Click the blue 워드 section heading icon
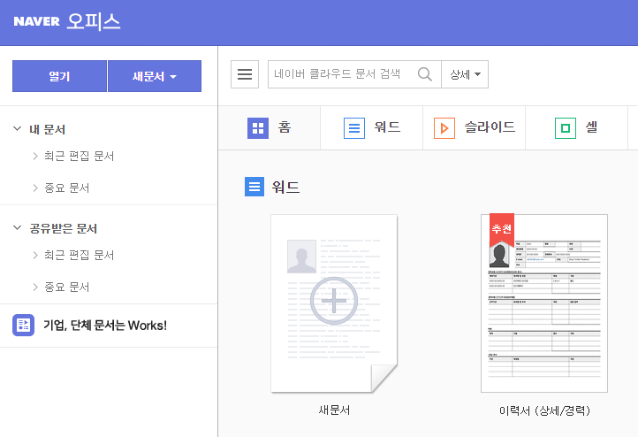This screenshot has height=437, width=638. [254, 187]
